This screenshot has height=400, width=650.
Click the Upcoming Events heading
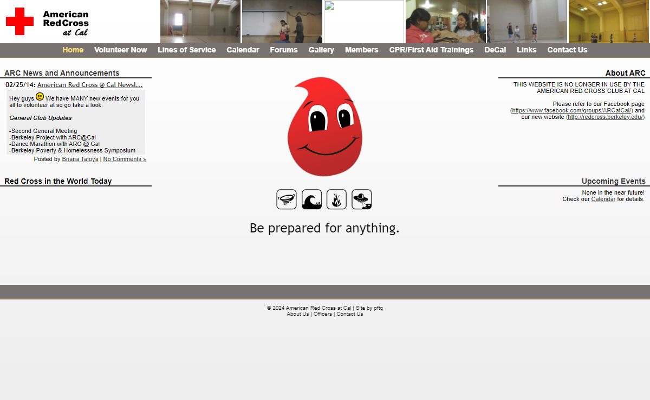[x=614, y=181]
